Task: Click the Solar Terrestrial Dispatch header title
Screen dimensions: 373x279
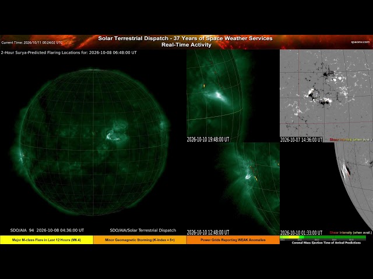Action: click(185, 38)
